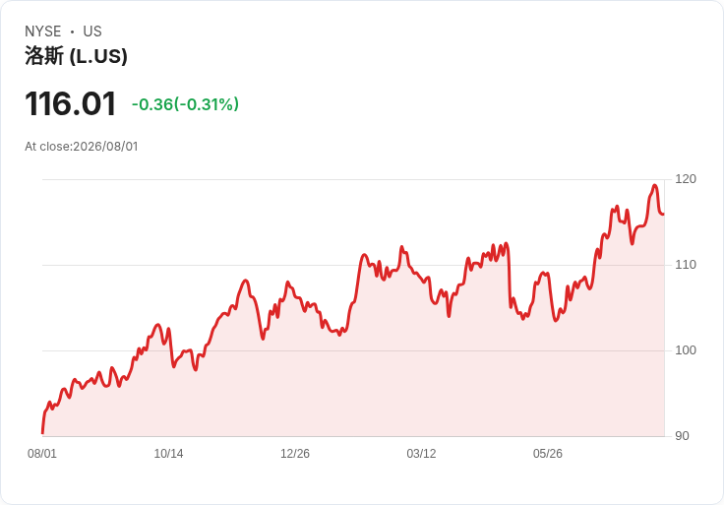Click the first data point at chart start

coord(42,433)
